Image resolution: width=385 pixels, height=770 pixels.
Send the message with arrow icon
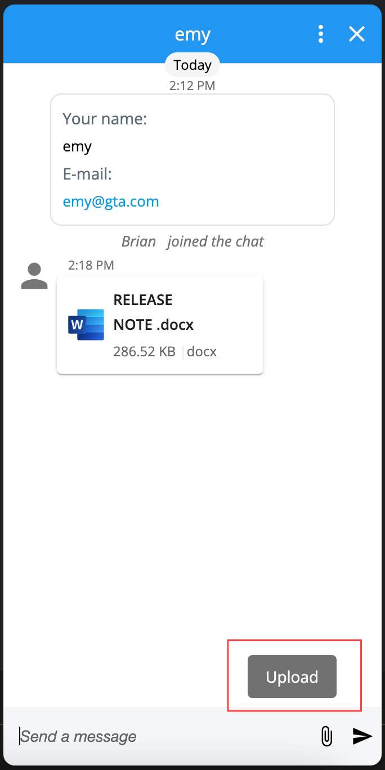tap(362, 736)
